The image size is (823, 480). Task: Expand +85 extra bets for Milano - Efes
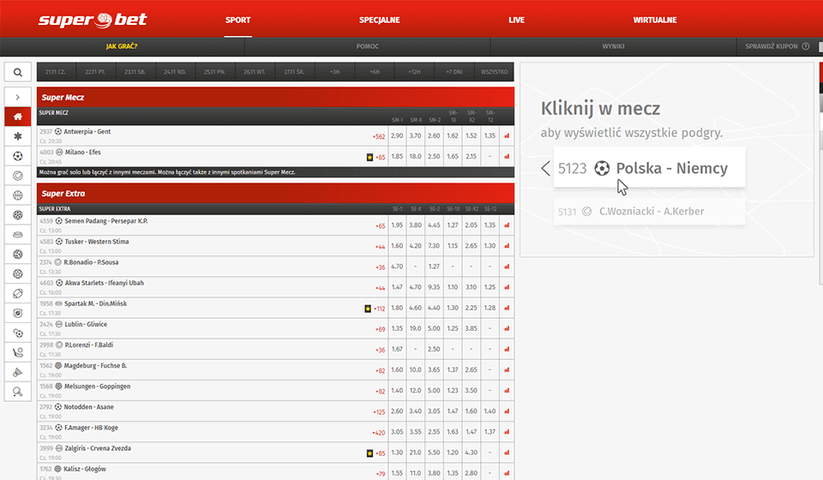(x=380, y=158)
